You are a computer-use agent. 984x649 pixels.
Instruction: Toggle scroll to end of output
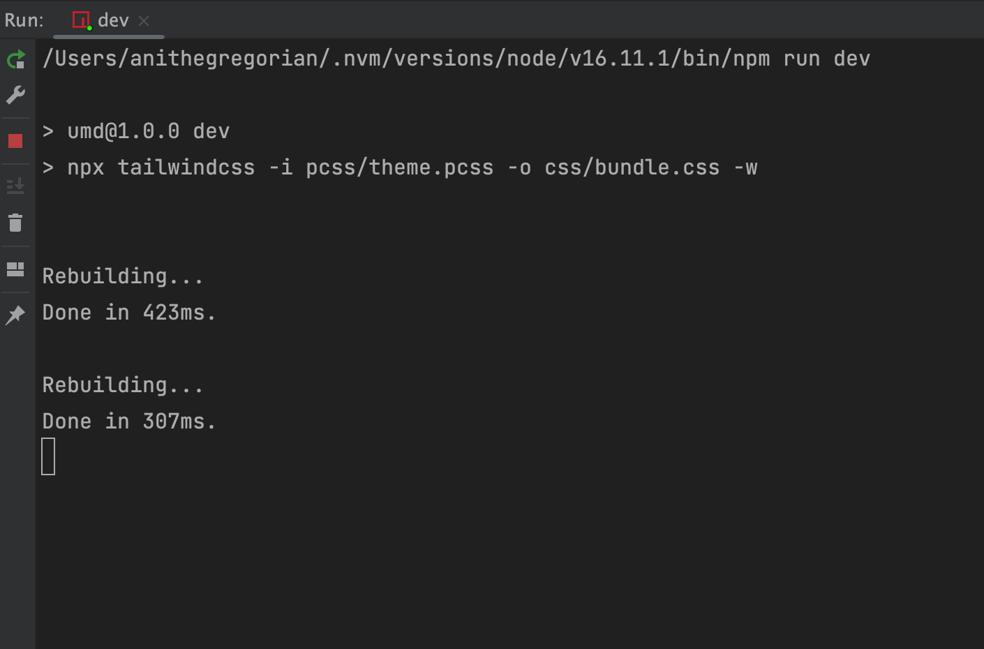15,186
